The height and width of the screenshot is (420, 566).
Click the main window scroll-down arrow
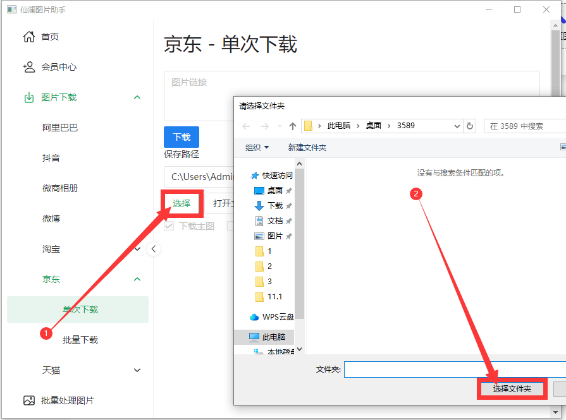tap(555, 412)
